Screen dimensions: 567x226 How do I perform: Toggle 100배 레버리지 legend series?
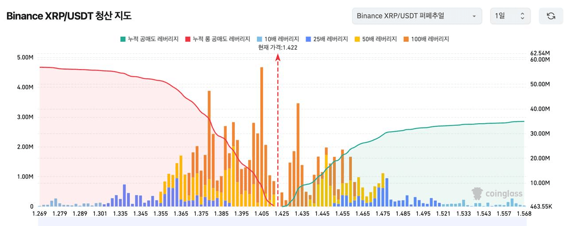coord(426,39)
